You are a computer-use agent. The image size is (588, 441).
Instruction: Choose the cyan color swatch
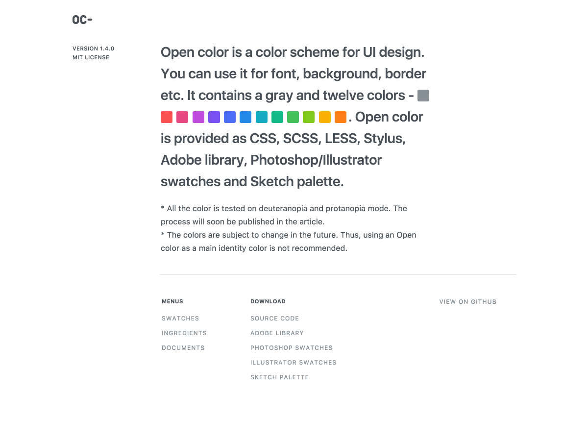(262, 117)
